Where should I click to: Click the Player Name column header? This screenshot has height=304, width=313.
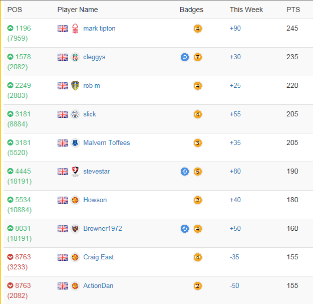[x=78, y=10]
